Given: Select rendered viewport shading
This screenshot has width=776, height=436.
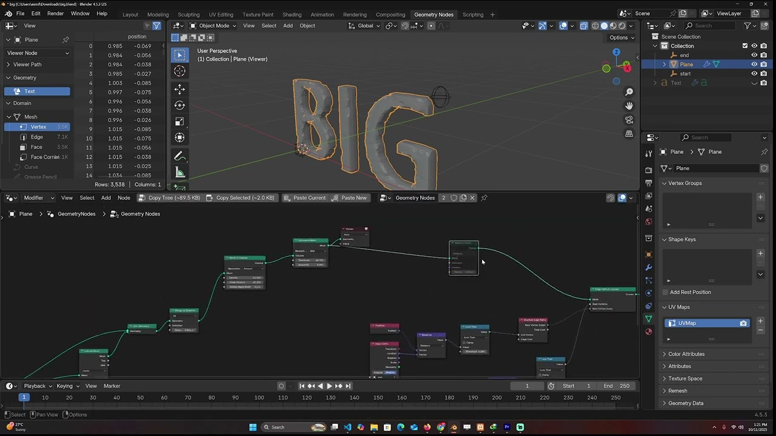Looking at the screenshot, I should (x=622, y=25).
